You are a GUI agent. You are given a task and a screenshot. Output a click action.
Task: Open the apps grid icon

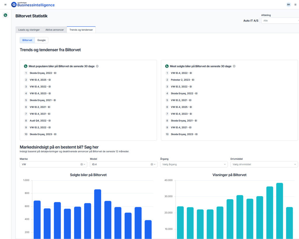295,5
